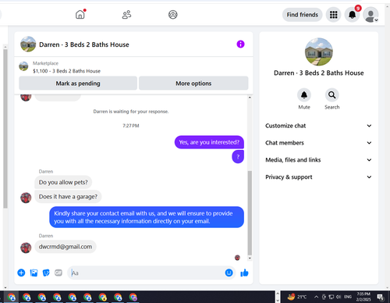This screenshot has width=390, height=303.
Task: Click the chat title Darren · 3 Beds 2 Baths House
Action: [x=84, y=45]
